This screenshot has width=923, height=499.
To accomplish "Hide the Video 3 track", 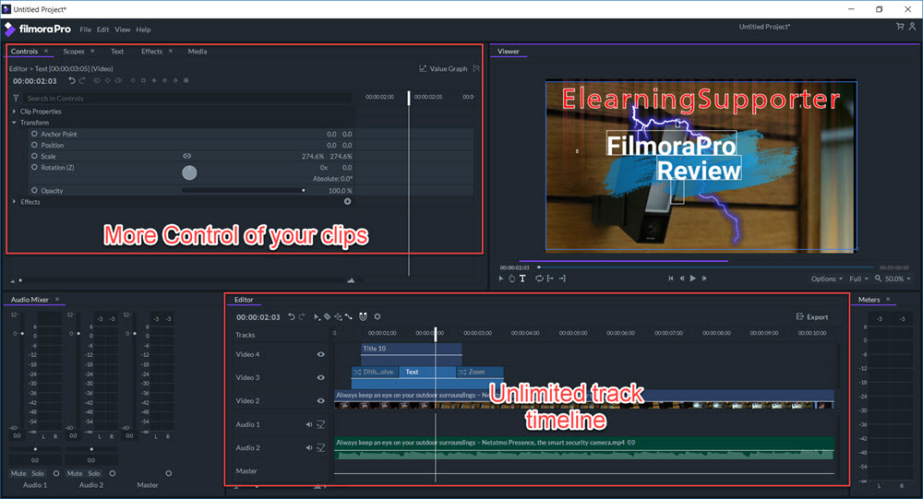I will click(321, 377).
